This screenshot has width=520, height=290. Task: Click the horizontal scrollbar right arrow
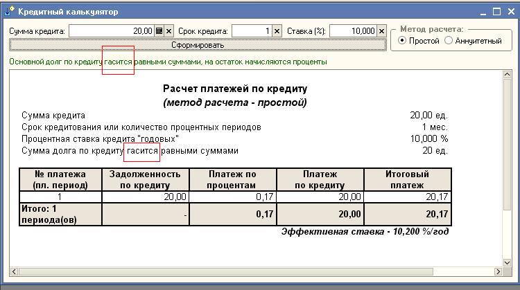[x=498, y=272]
